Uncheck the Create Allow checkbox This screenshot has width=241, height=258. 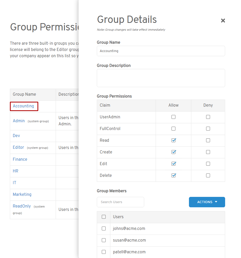coord(174,152)
